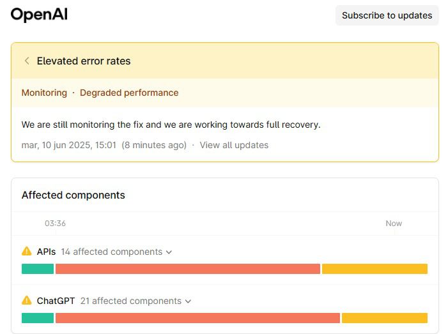
Task: Select the red segment of APIs bar
Action: [188, 269]
